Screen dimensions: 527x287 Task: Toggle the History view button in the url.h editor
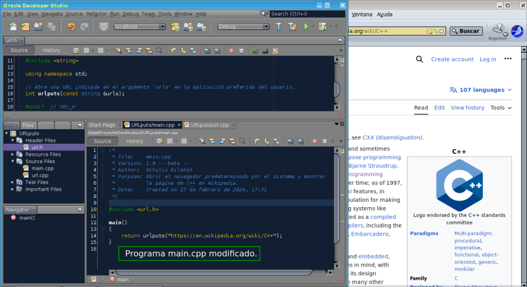pos(51,50)
